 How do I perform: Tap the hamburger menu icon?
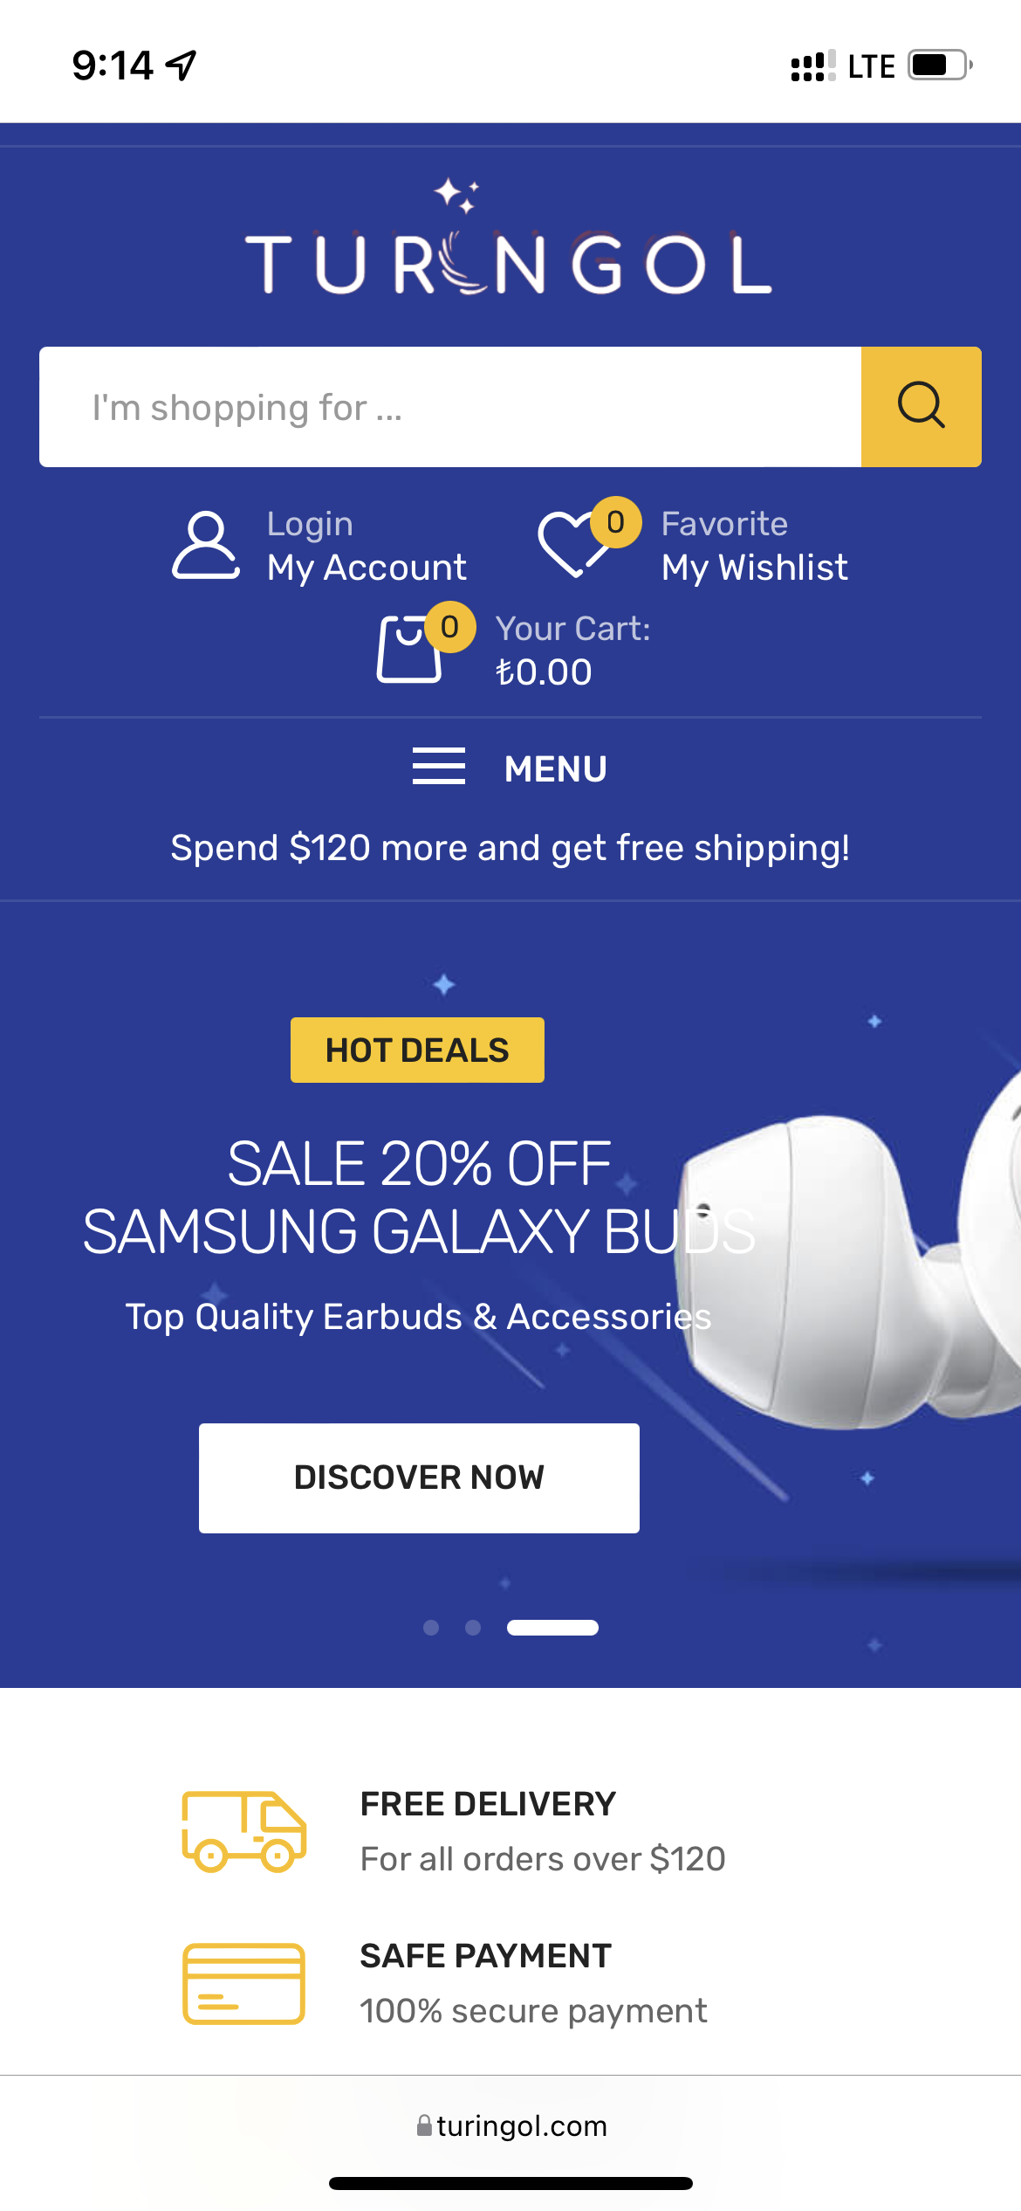(438, 767)
